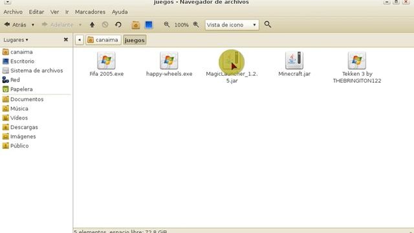This screenshot has height=233, width=414.
Task: Click the Adelante forward button
Action: coord(58,25)
